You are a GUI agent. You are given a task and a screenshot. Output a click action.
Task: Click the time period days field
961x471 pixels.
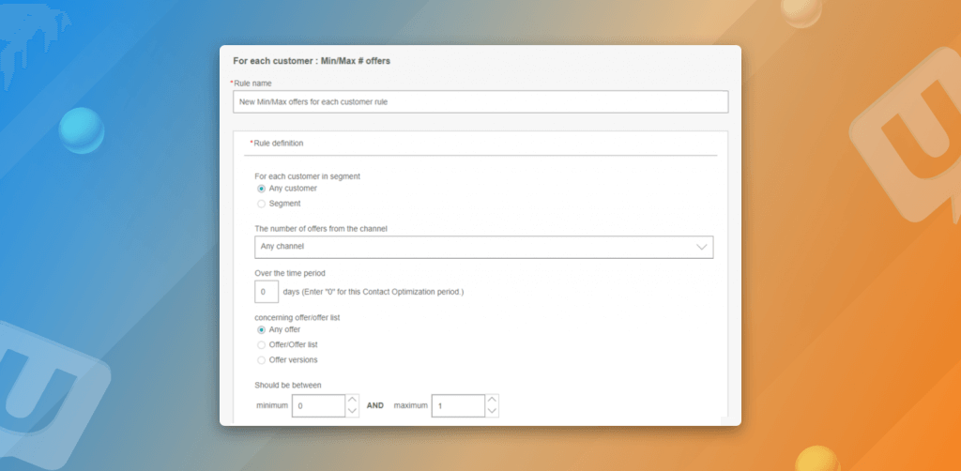pos(267,292)
